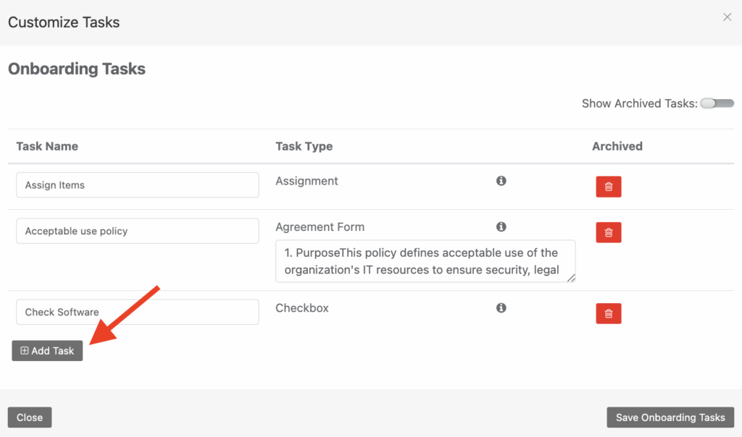
Task: Enable Show Archived Tasks
Action: point(717,103)
